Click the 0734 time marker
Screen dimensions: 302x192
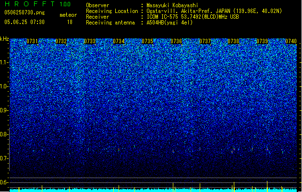pyautogui.click(x=119, y=41)
